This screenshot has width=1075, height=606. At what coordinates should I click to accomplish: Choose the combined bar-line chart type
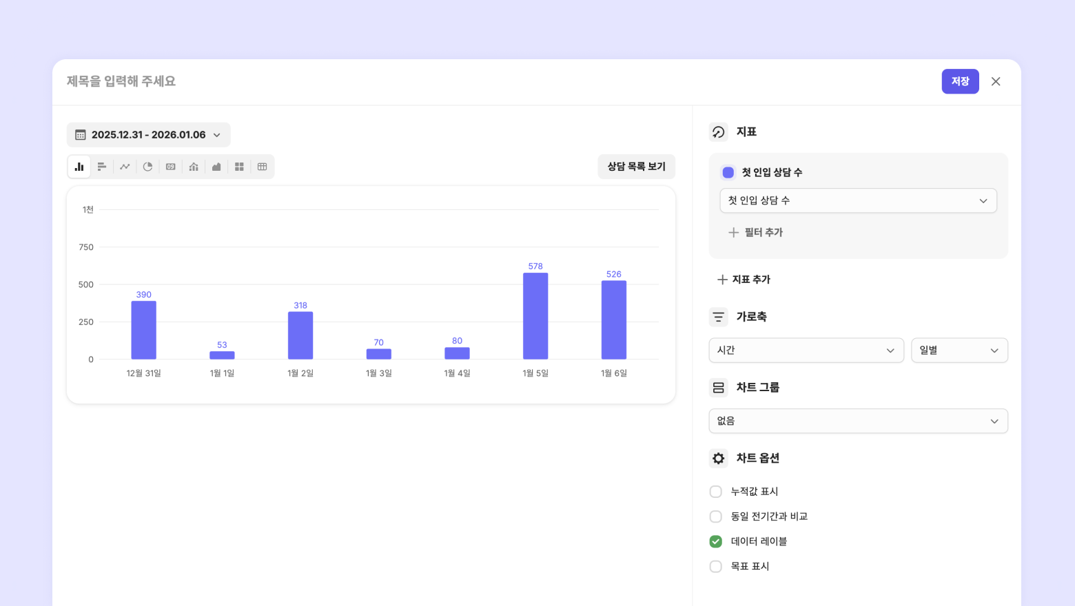point(194,167)
